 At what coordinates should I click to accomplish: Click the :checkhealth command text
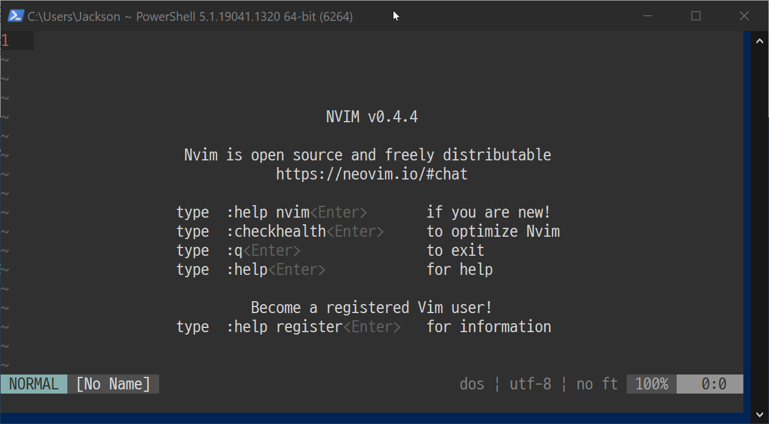[277, 231]
